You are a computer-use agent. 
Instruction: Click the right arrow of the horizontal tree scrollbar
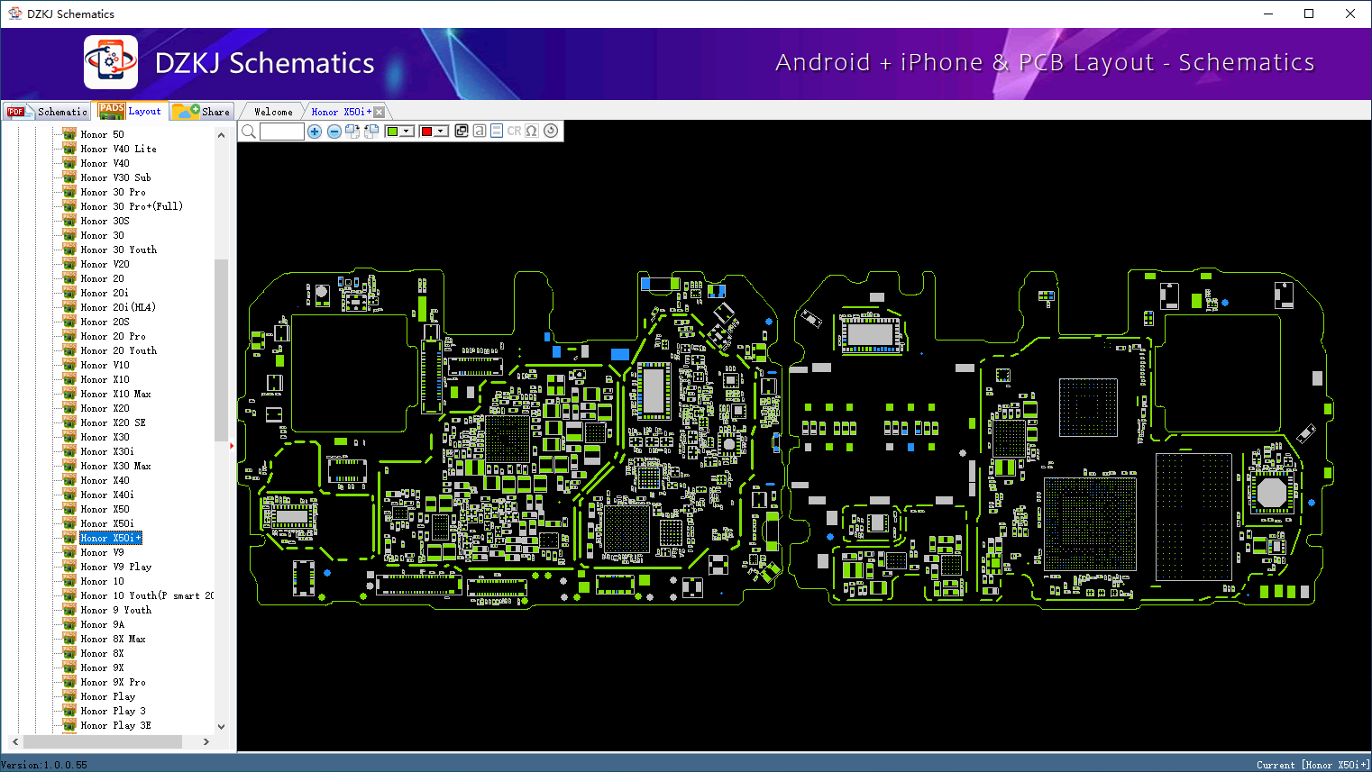coord(206,741)
